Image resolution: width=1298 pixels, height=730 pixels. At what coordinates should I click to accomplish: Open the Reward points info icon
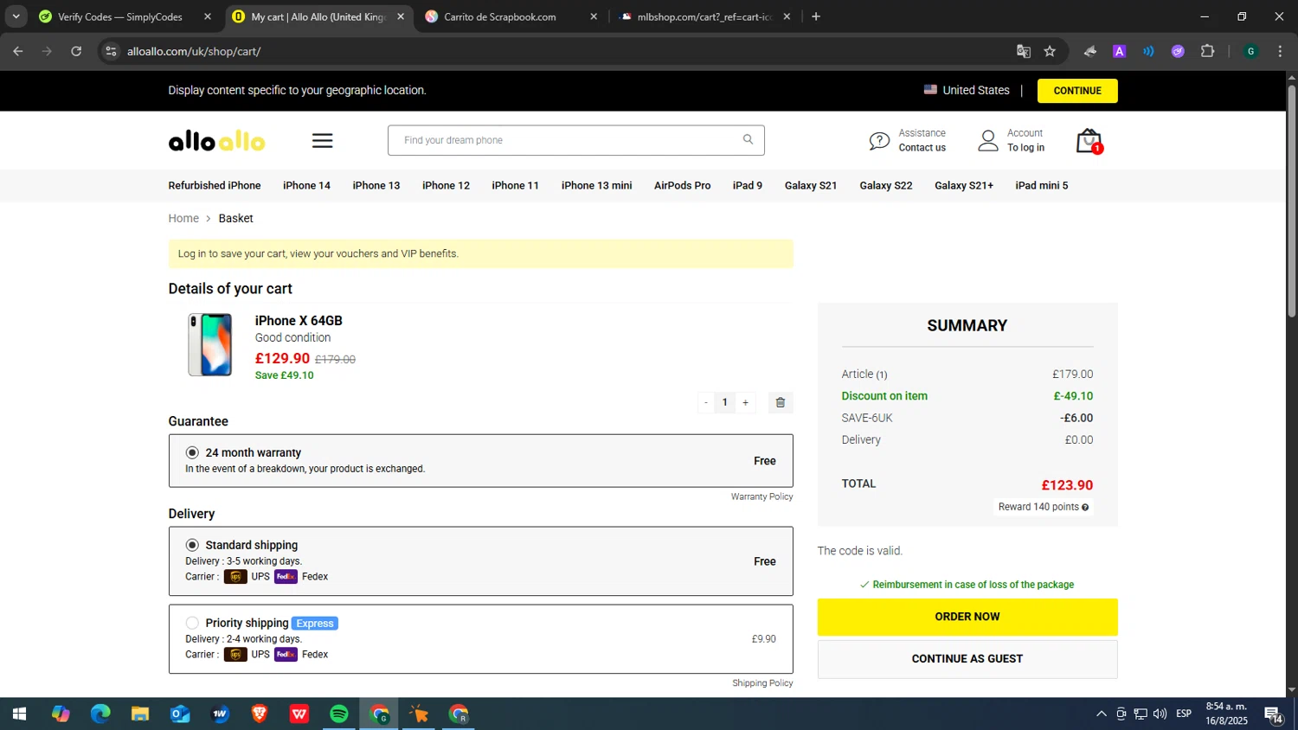tap(1085, 508)
